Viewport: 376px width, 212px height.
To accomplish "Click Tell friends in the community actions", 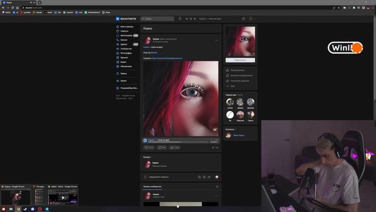I will (x=237, y=81).
